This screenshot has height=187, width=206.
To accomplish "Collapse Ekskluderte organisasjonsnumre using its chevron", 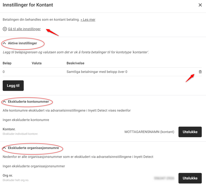I will coord(4,148).
